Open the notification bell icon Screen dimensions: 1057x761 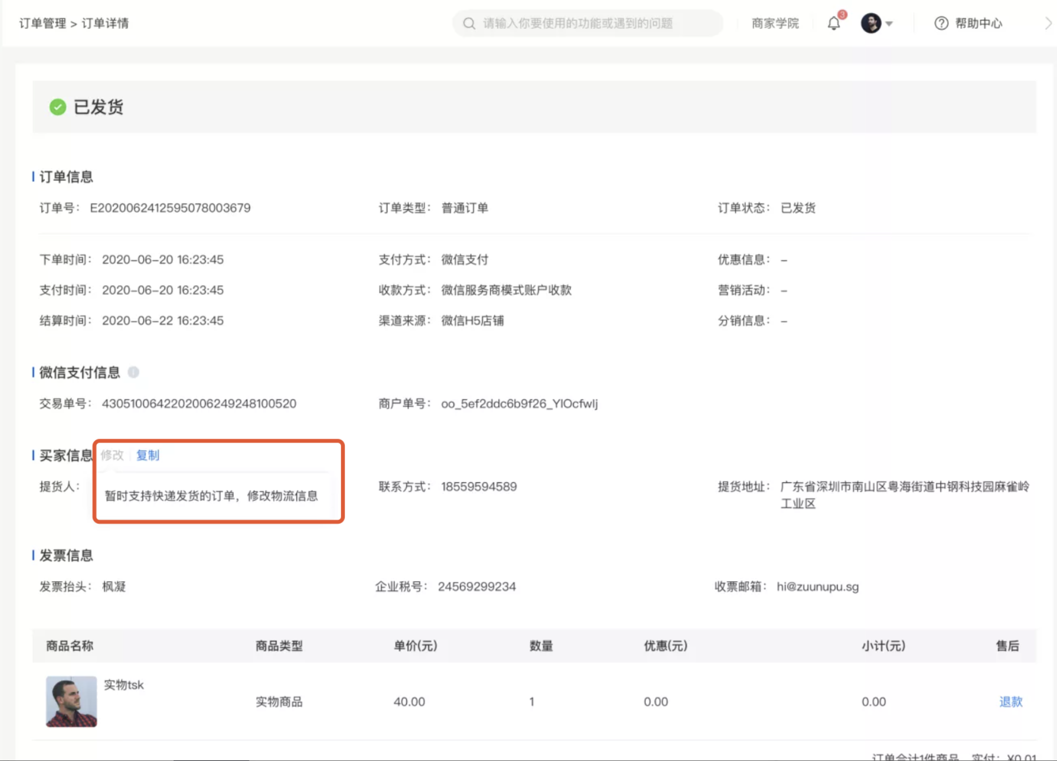coord(834,23)
